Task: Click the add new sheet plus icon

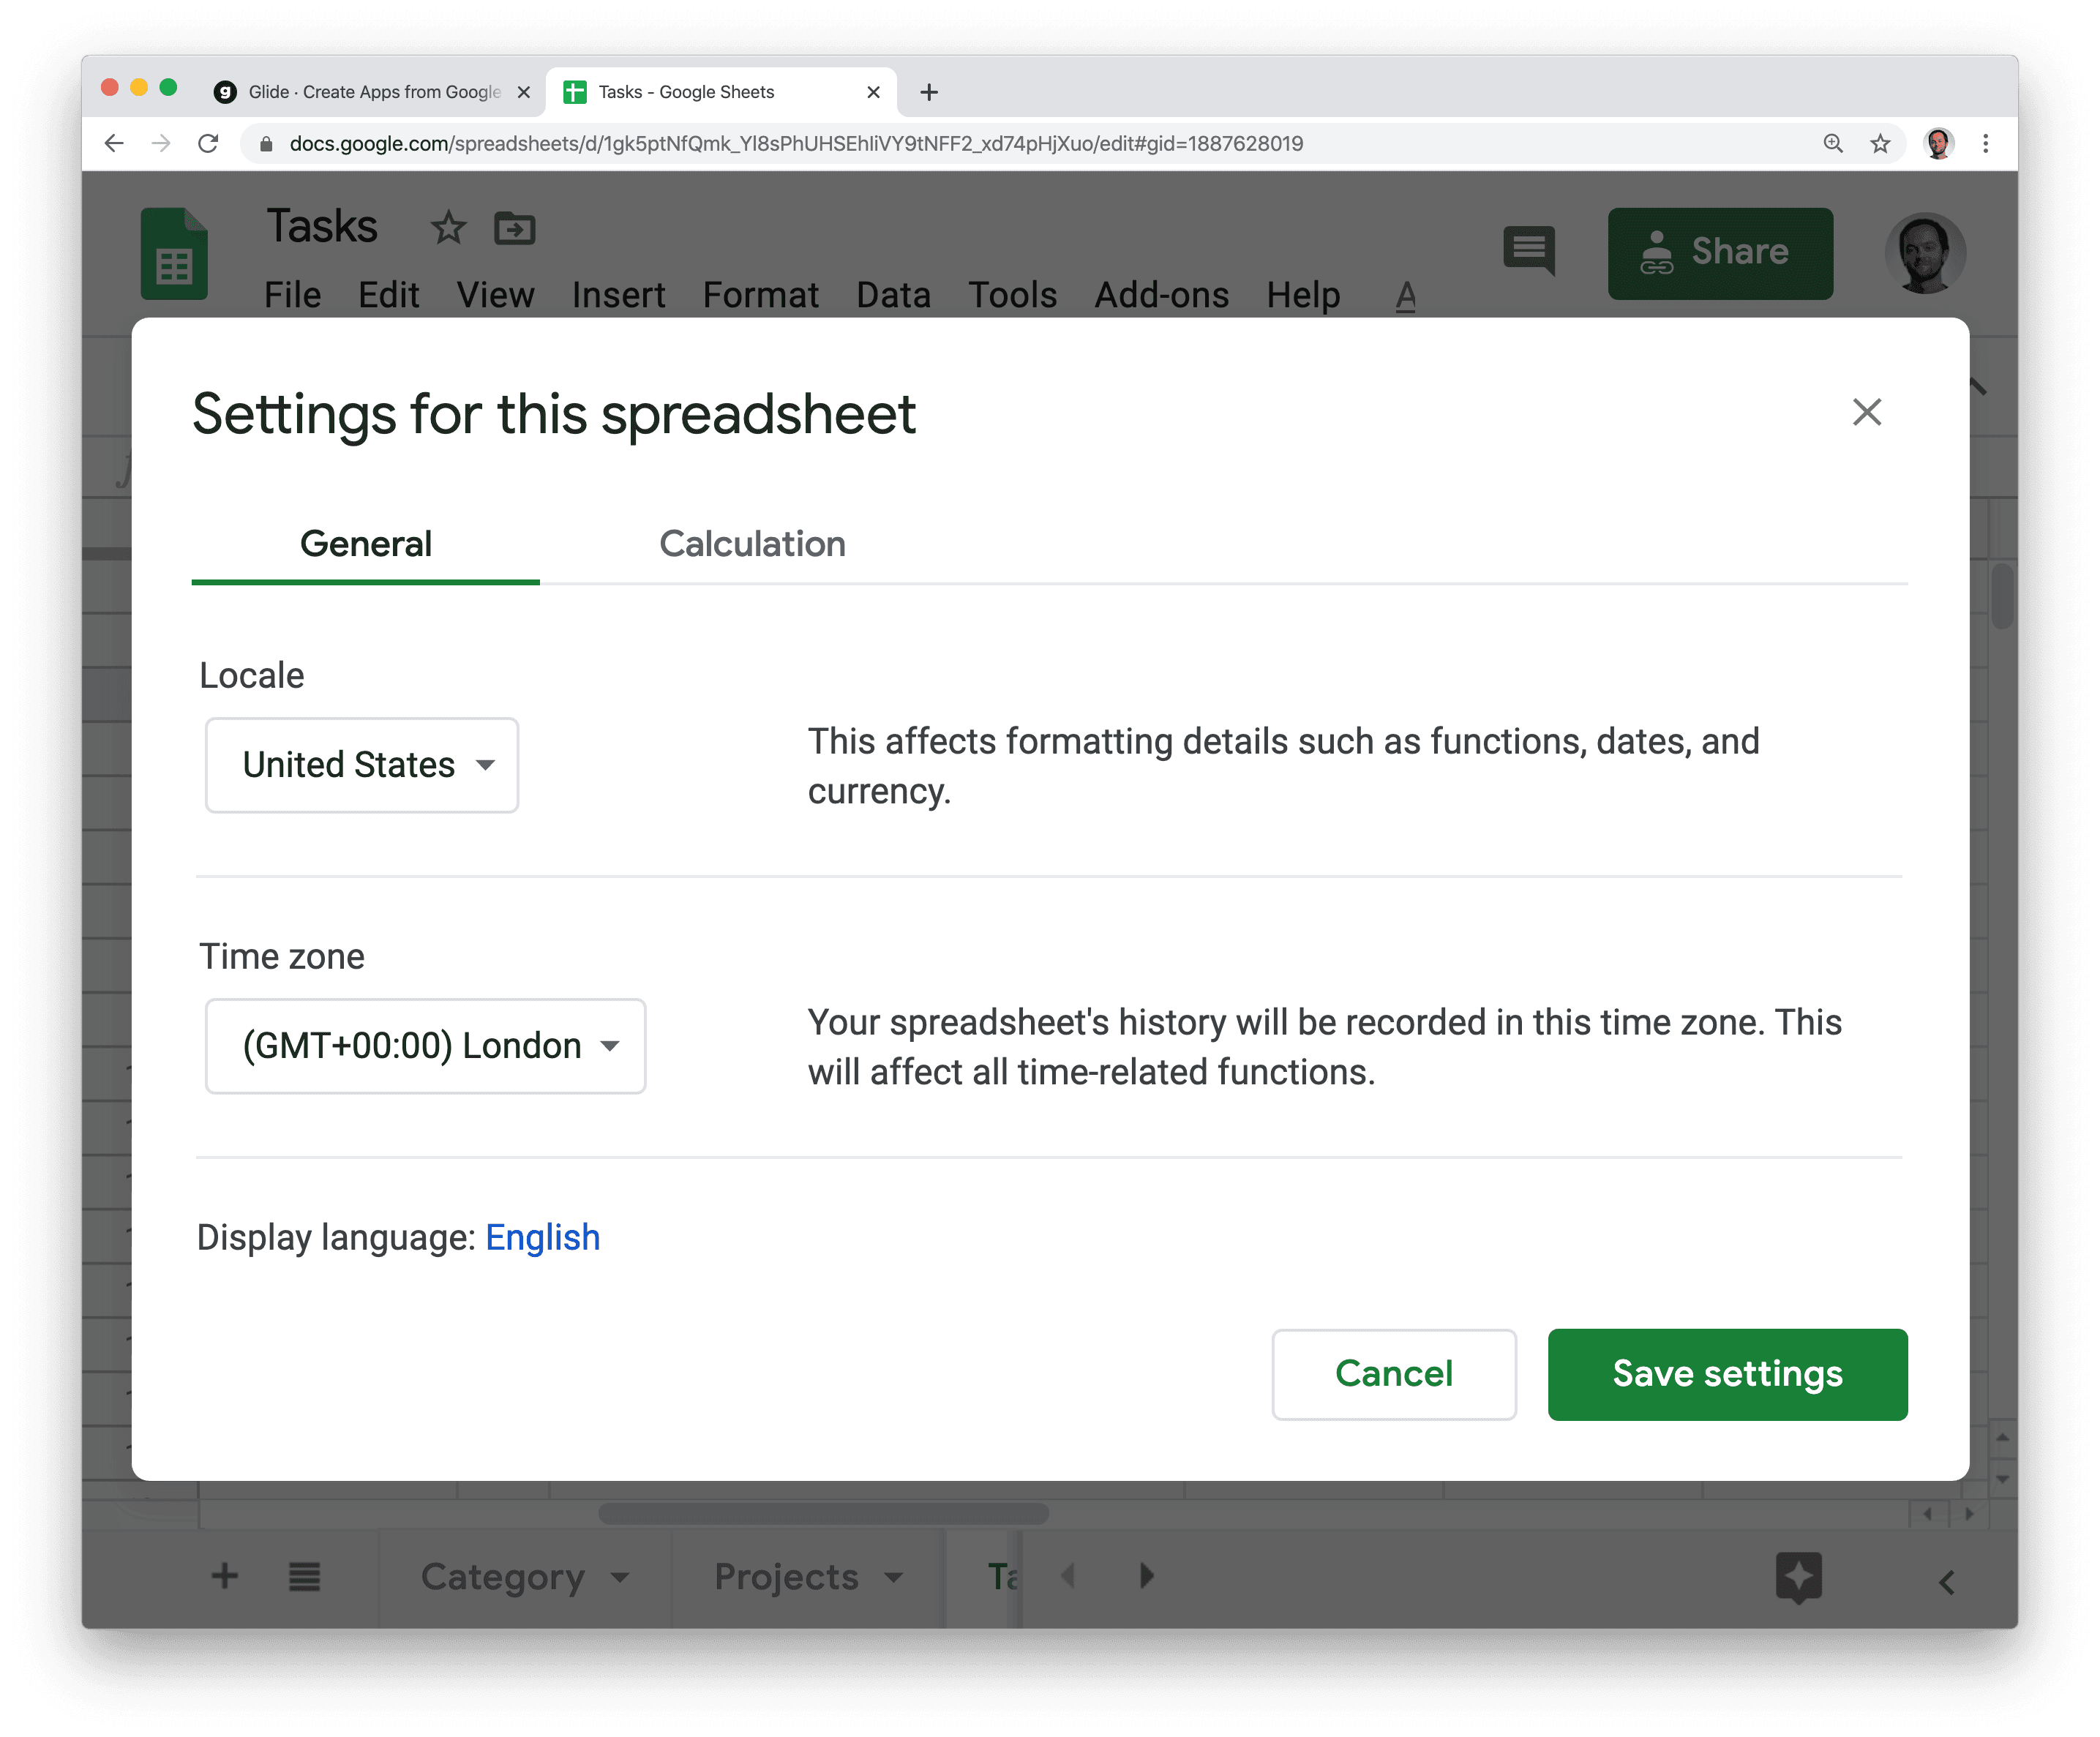Action: 225,1577
